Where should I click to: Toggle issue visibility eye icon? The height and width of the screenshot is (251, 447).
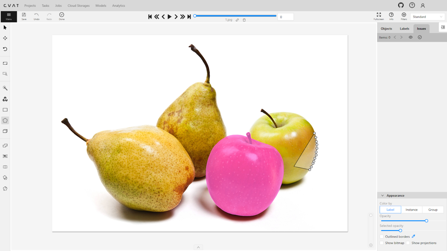(411, 37)
